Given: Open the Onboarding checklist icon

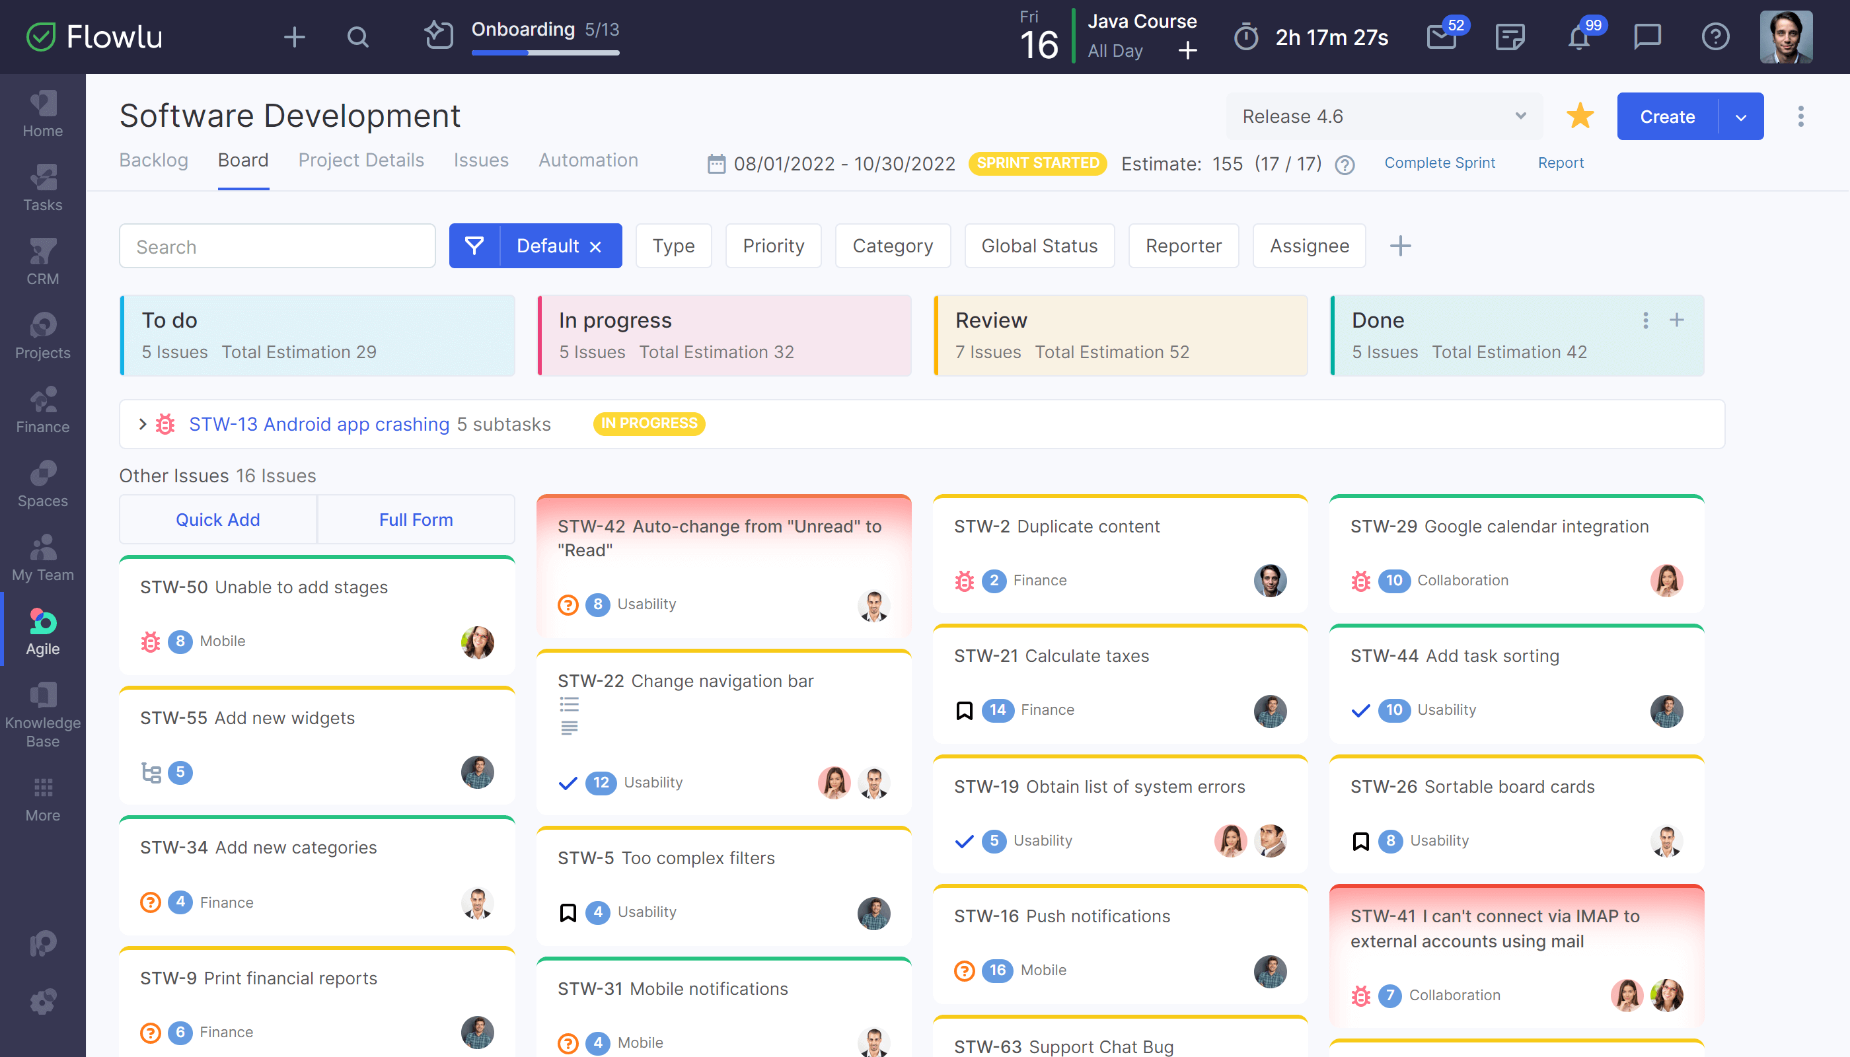Looking at the screenshot, I should click(x=439, y=35).
